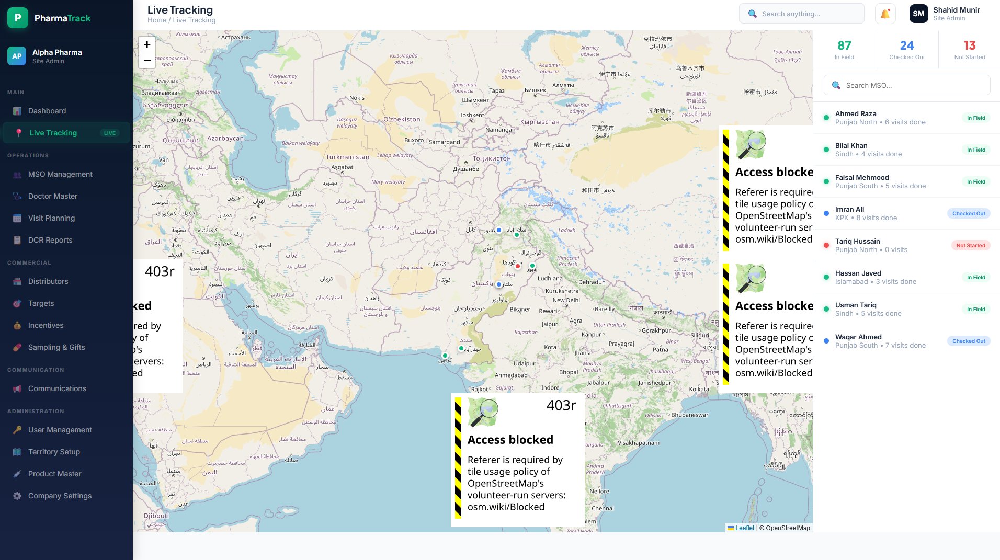Image resolution: width=1000 pixels, height=560 pixels.
Task: Click the Incentives money bag icon
Action: [17, 325]
